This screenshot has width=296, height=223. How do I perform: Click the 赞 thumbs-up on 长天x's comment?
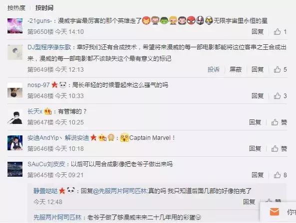(x=279, y=122)
